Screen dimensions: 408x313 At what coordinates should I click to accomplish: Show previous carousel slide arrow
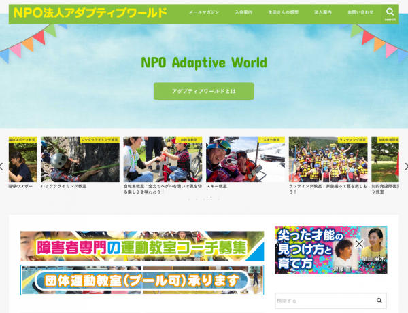[1, 166]
